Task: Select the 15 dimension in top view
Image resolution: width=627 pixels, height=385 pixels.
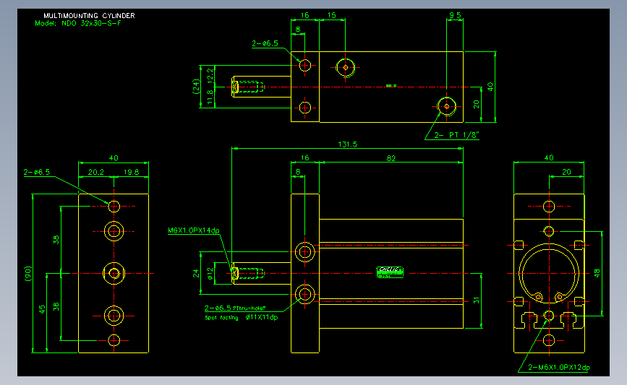Action: pos(332,15)
